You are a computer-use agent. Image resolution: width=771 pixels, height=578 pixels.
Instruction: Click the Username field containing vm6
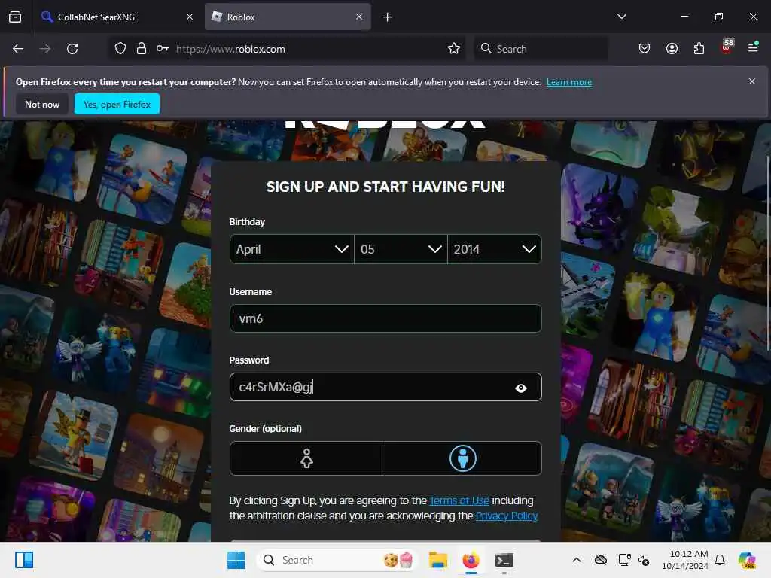385,318
